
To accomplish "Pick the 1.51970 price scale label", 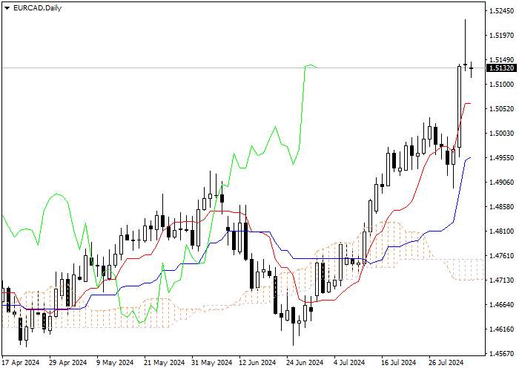I will click(502, 35).
